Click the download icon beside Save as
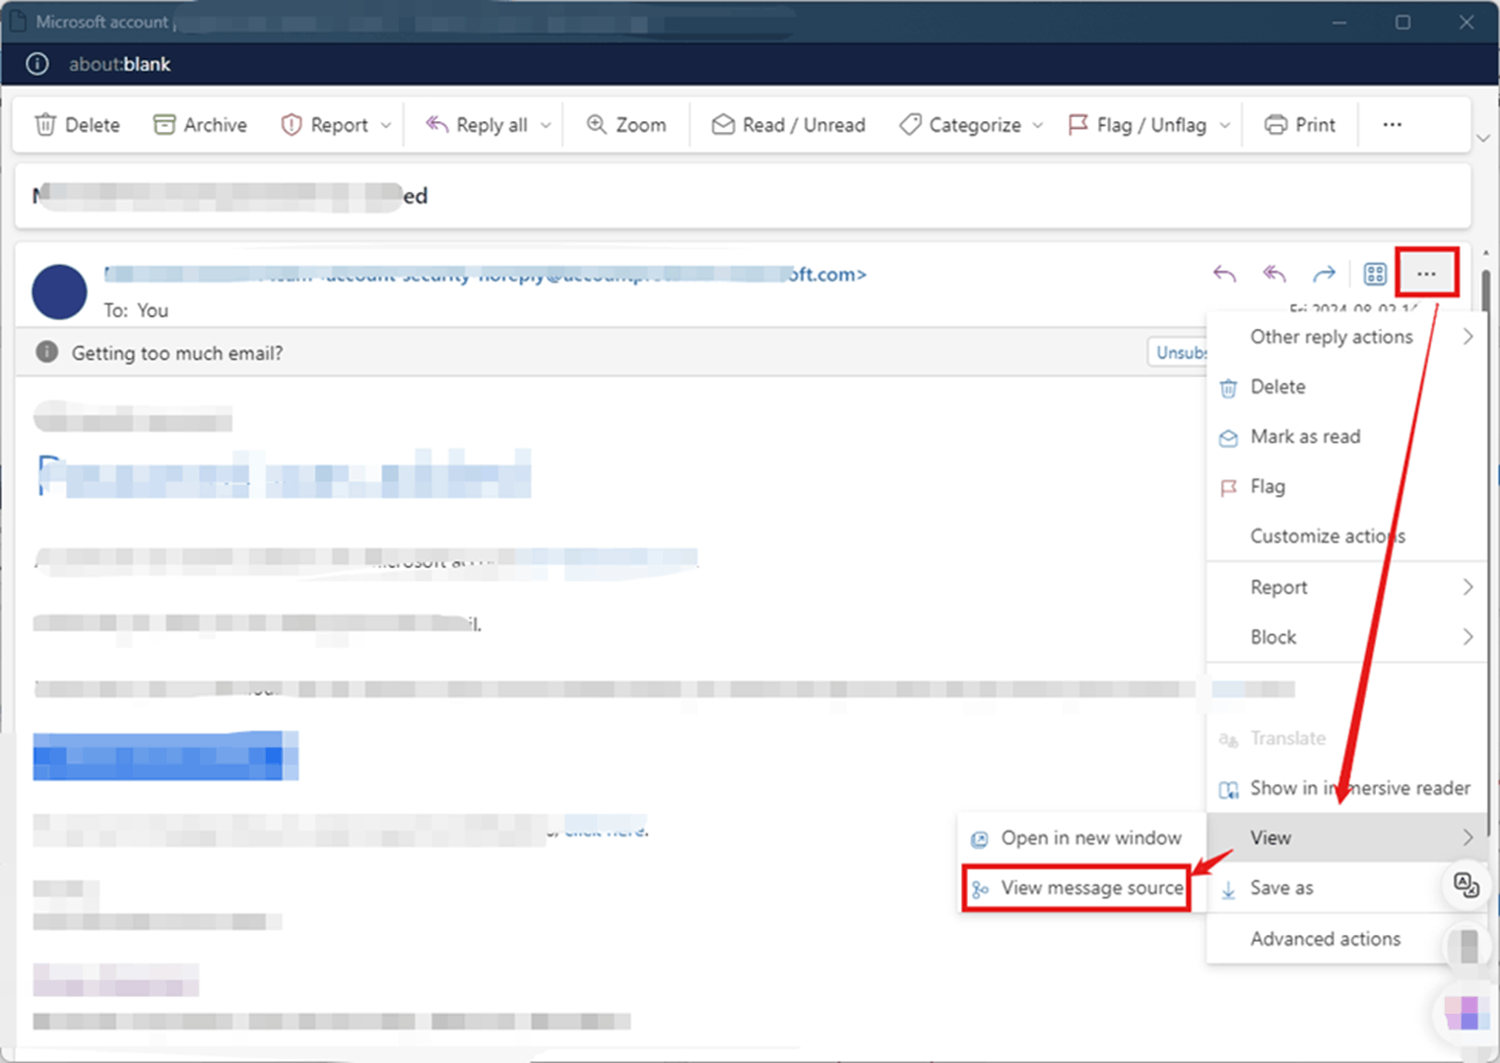Viewport: 1500px width, 1063px height. (1228, 890)
